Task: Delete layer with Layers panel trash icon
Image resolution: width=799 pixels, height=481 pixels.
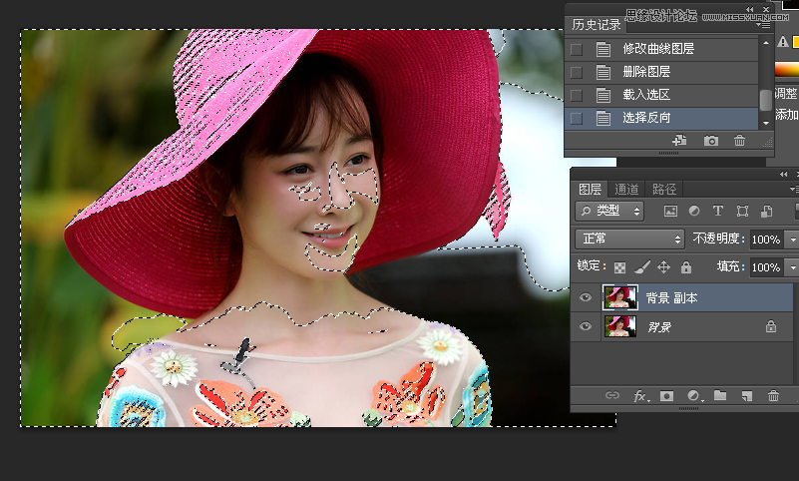Action: pyautogui.click(x=773, y=395)
